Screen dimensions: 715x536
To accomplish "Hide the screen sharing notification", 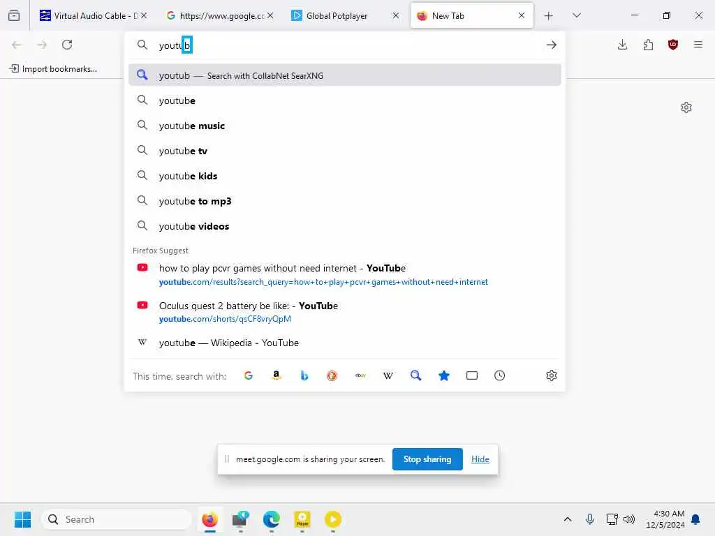I will click(480, 459).
